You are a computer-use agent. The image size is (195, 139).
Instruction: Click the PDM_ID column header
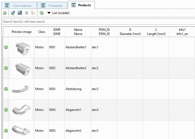[x=104, y=32]
